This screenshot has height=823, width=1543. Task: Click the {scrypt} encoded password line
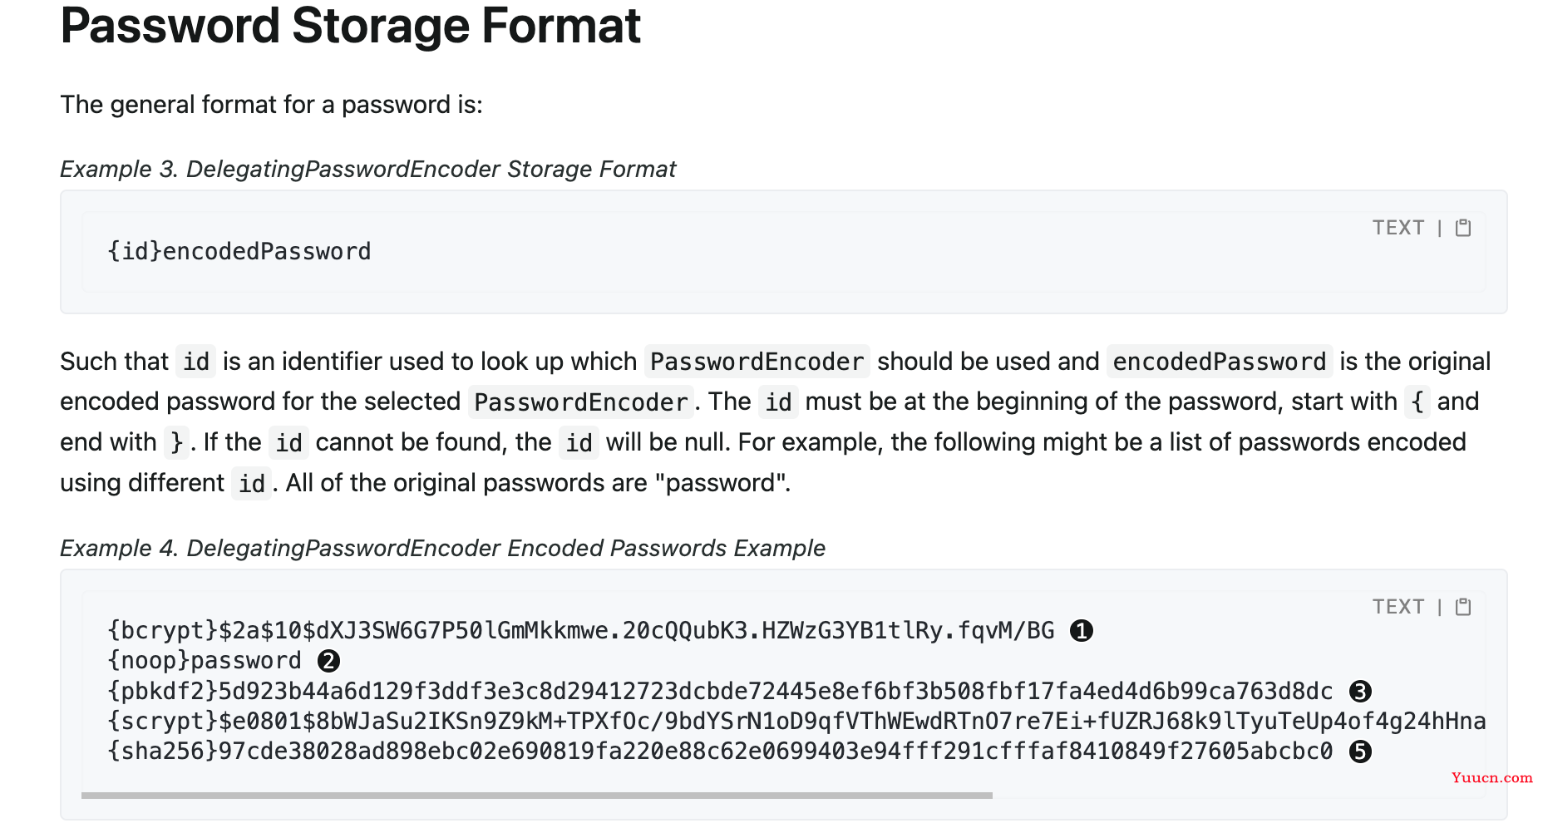tap(796, 721)
